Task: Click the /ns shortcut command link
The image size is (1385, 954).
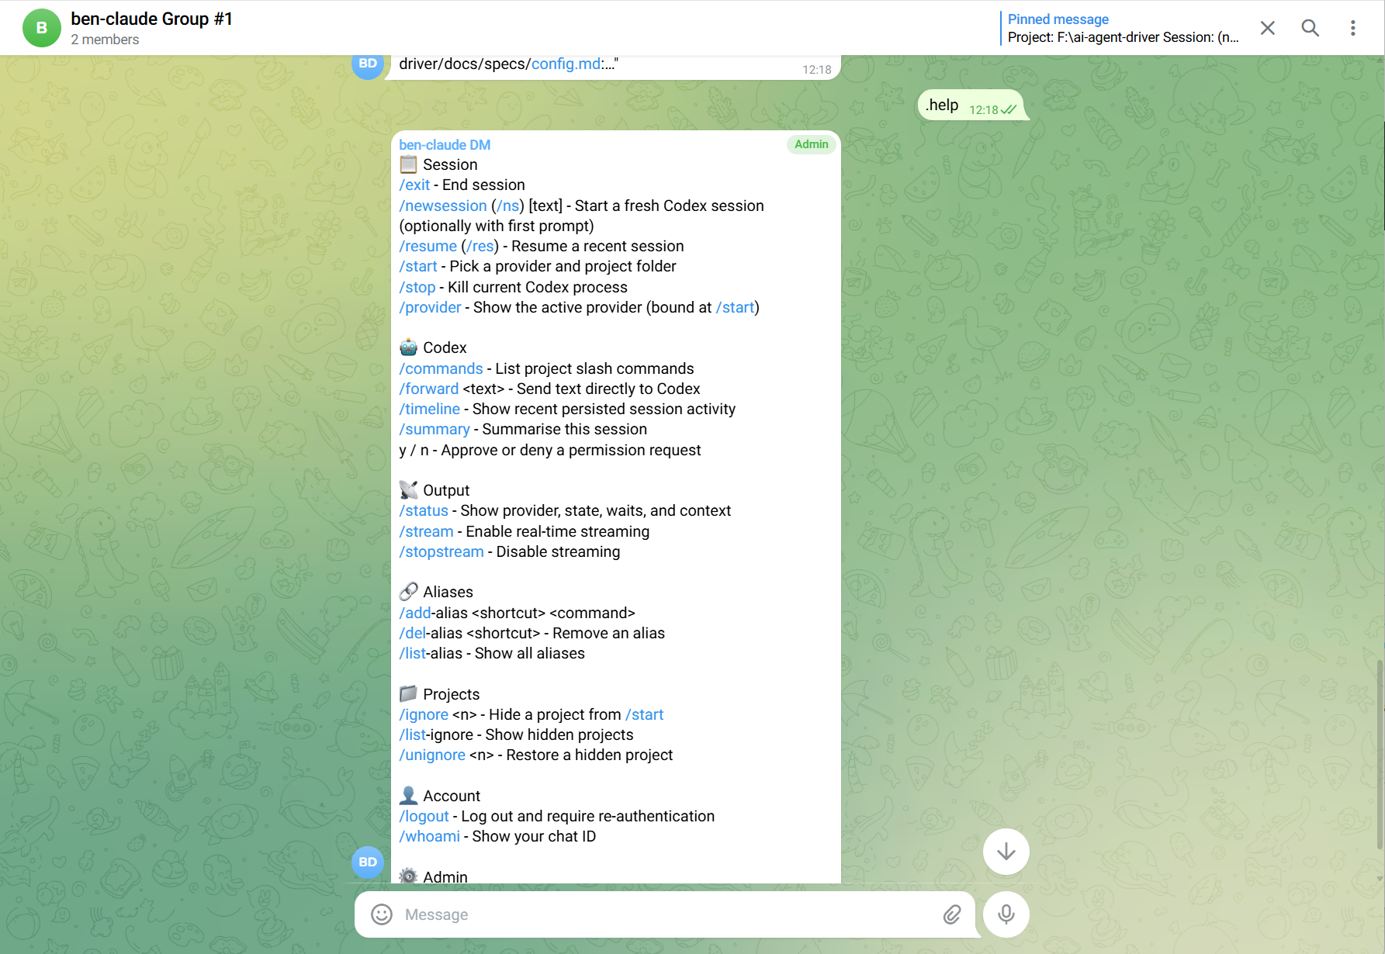Action: (508, 206)
